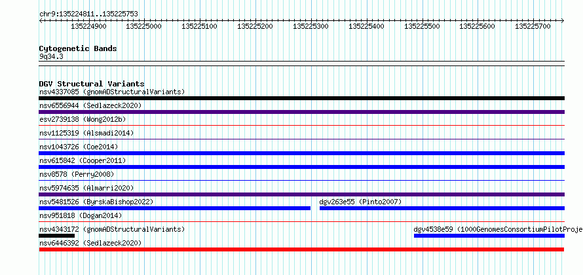Click the thin red nsv951818 variant line
Viewport: 583px width, 275px height.
301,222
